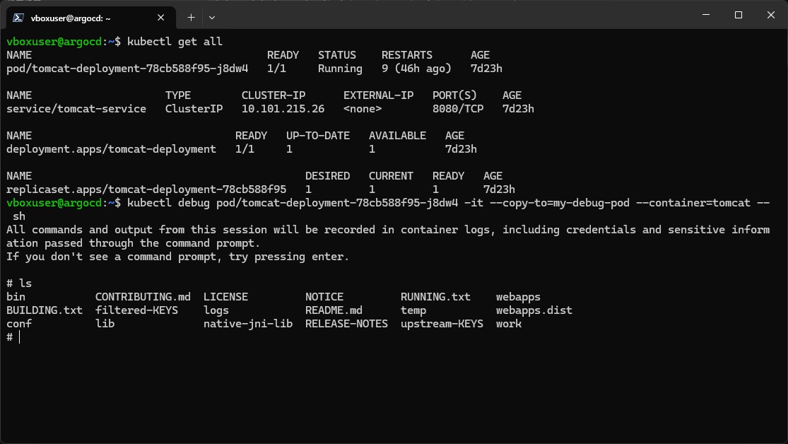Click the pod/tomcat-deployment-78cb588f95-j8dw4 name

click(127, 69)
